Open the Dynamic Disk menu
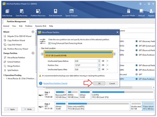The width and height of the screenshot is (157, 117). pos(41,26)
